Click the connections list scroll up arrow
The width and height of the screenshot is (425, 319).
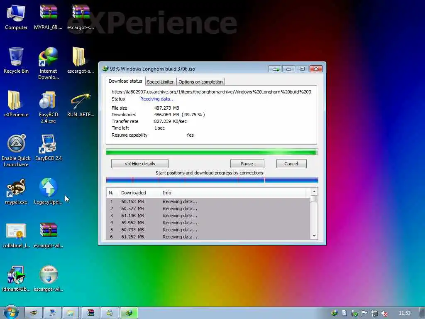(314, 191)
